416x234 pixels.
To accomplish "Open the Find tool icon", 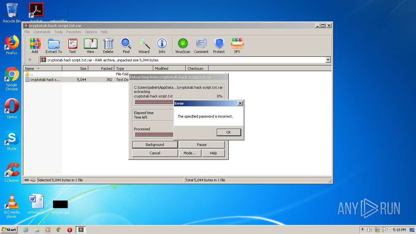I will pyautogui.click(x=126, y=45).
